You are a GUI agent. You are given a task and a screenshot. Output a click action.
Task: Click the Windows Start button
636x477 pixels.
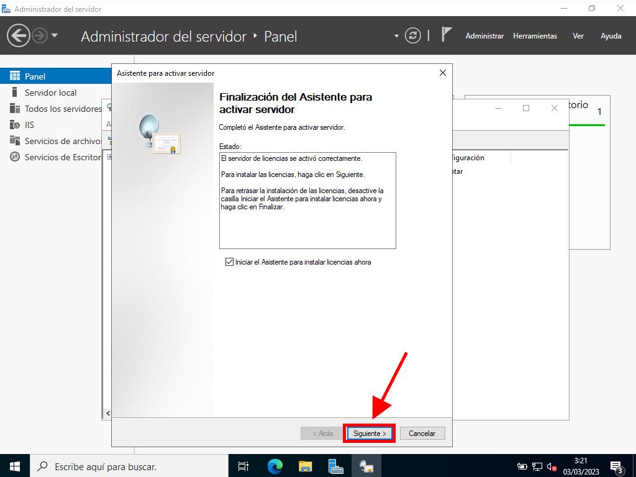coord(14,466)
